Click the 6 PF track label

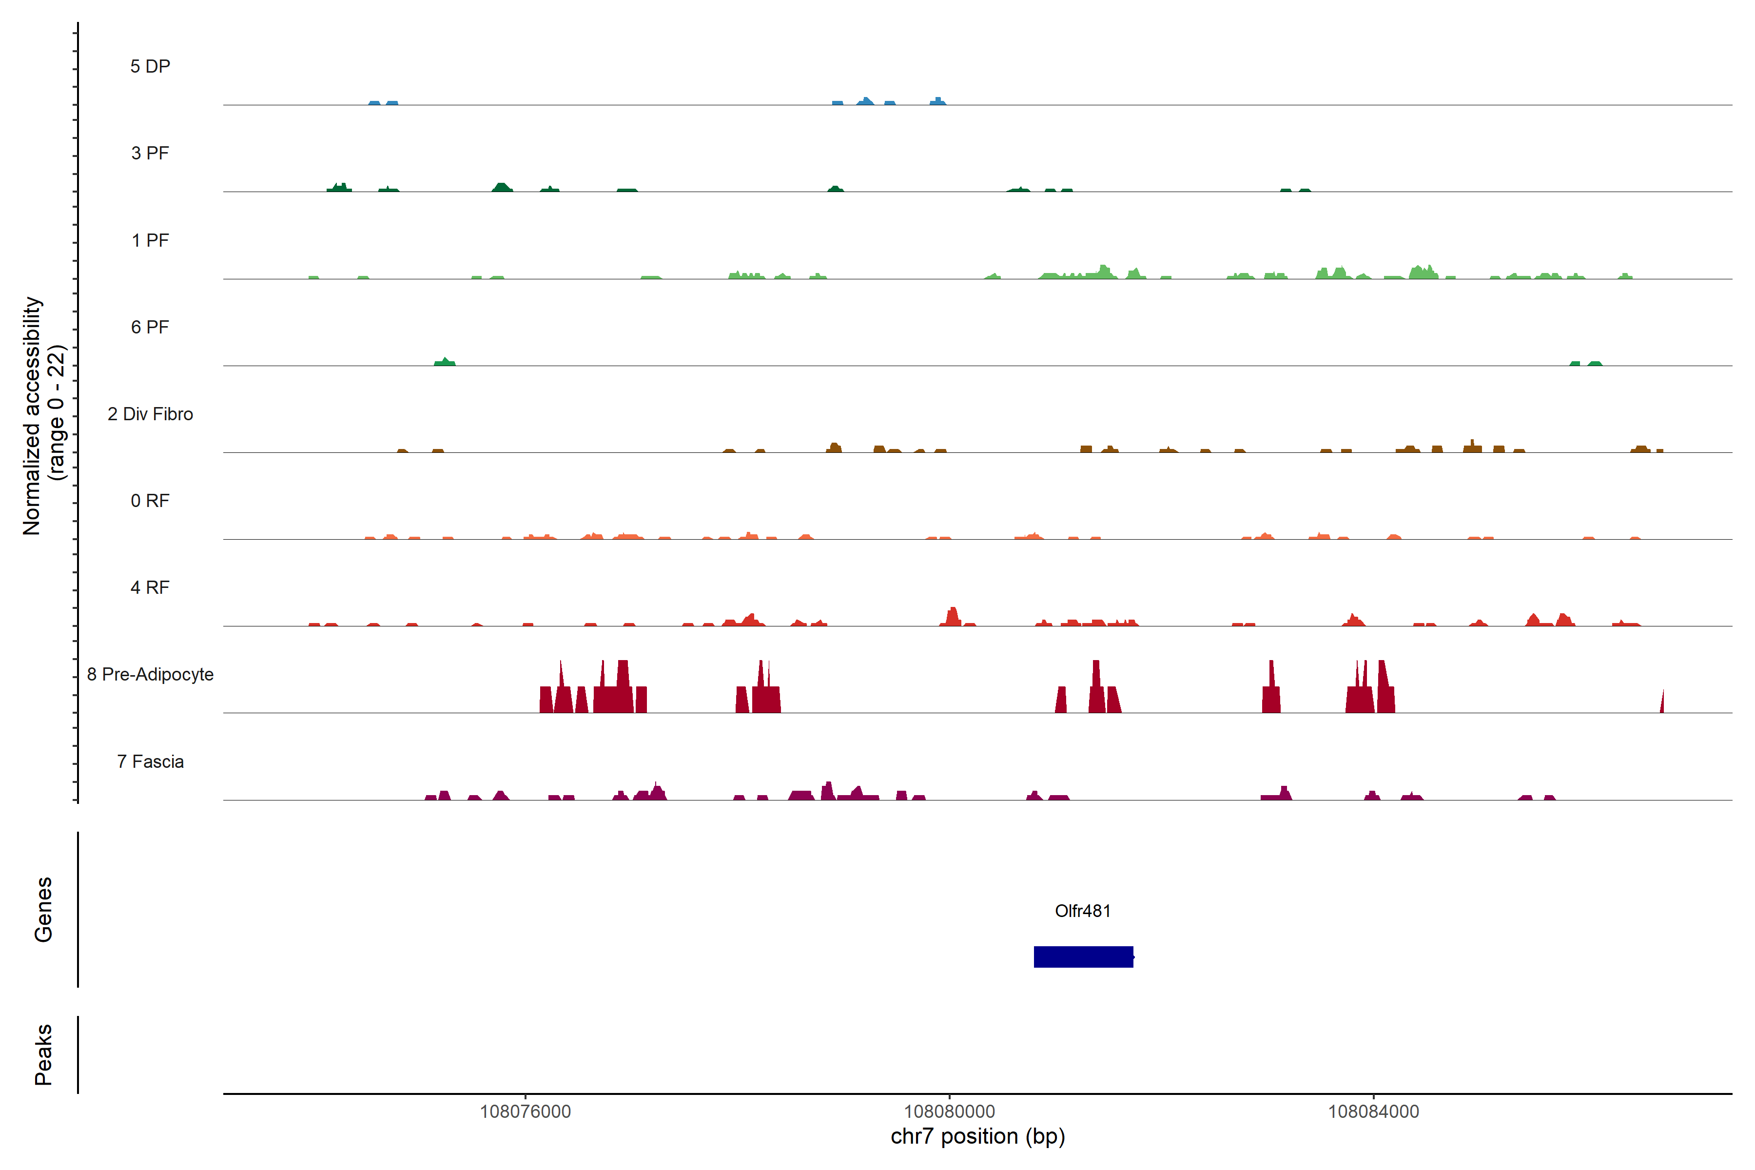(150, 327)
